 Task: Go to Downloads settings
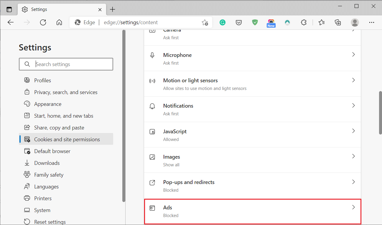point(47,163)
